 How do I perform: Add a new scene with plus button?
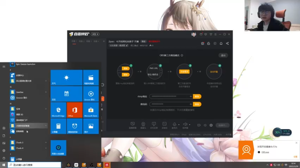(x=104, y=41)
